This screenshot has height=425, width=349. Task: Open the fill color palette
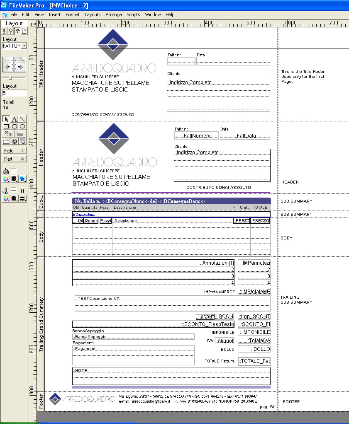[x=6, y=179]
